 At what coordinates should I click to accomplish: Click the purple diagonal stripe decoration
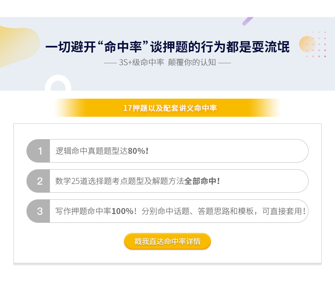[248, 21]
